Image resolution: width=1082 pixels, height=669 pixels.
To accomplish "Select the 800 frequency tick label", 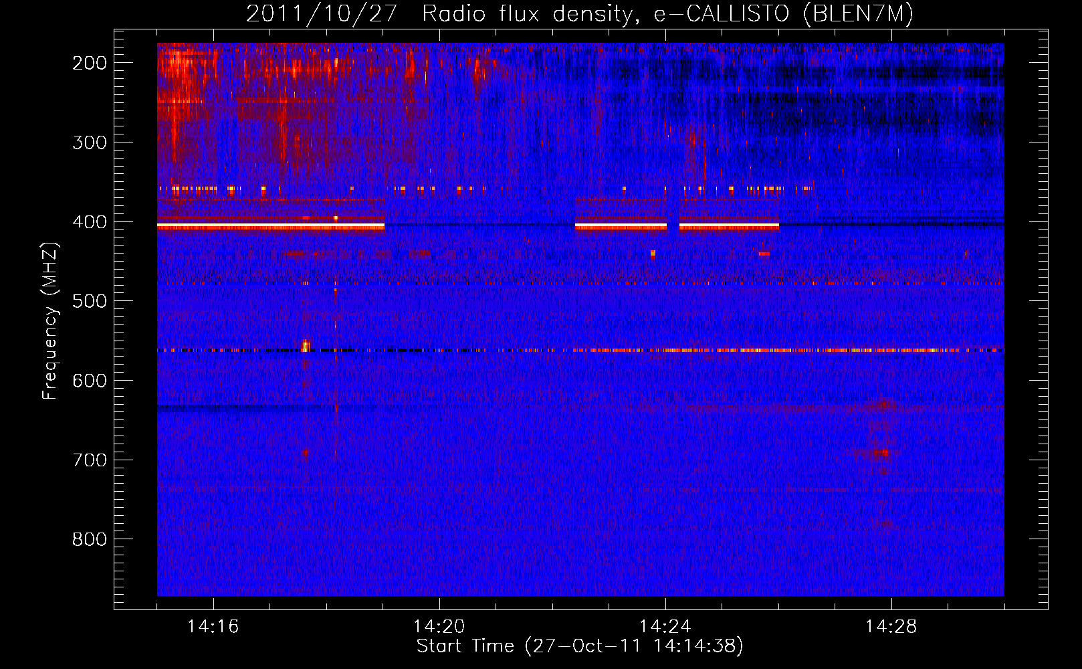I will (89, 539).
